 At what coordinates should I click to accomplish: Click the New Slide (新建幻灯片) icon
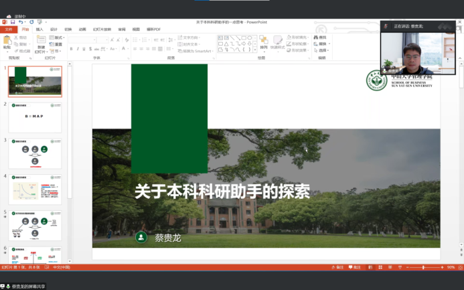[41, 43]
